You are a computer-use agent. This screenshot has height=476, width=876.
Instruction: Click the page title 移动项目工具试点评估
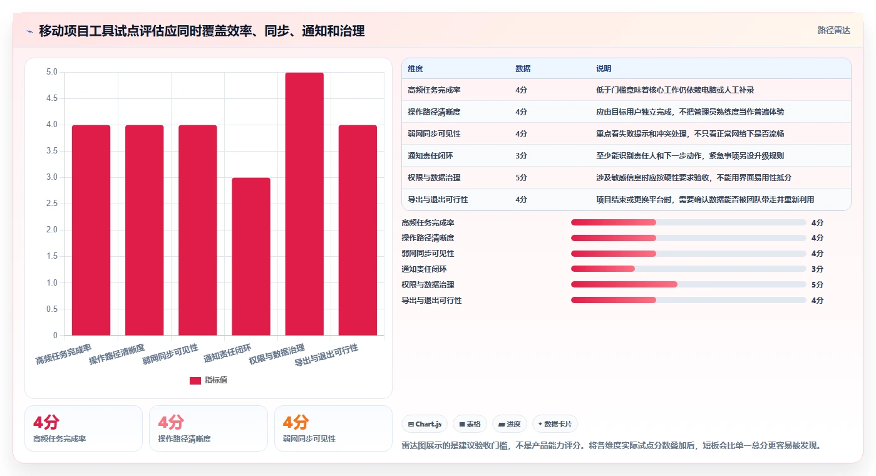point(202,31)
